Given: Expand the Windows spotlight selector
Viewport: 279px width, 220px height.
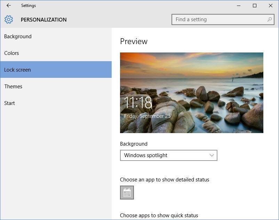Looking at the screenshot, I should [169, 155].
